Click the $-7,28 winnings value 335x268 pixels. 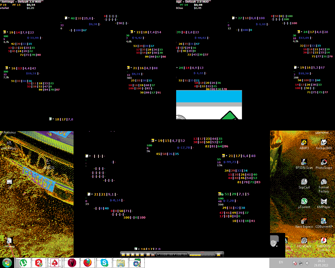coord(228,201)
